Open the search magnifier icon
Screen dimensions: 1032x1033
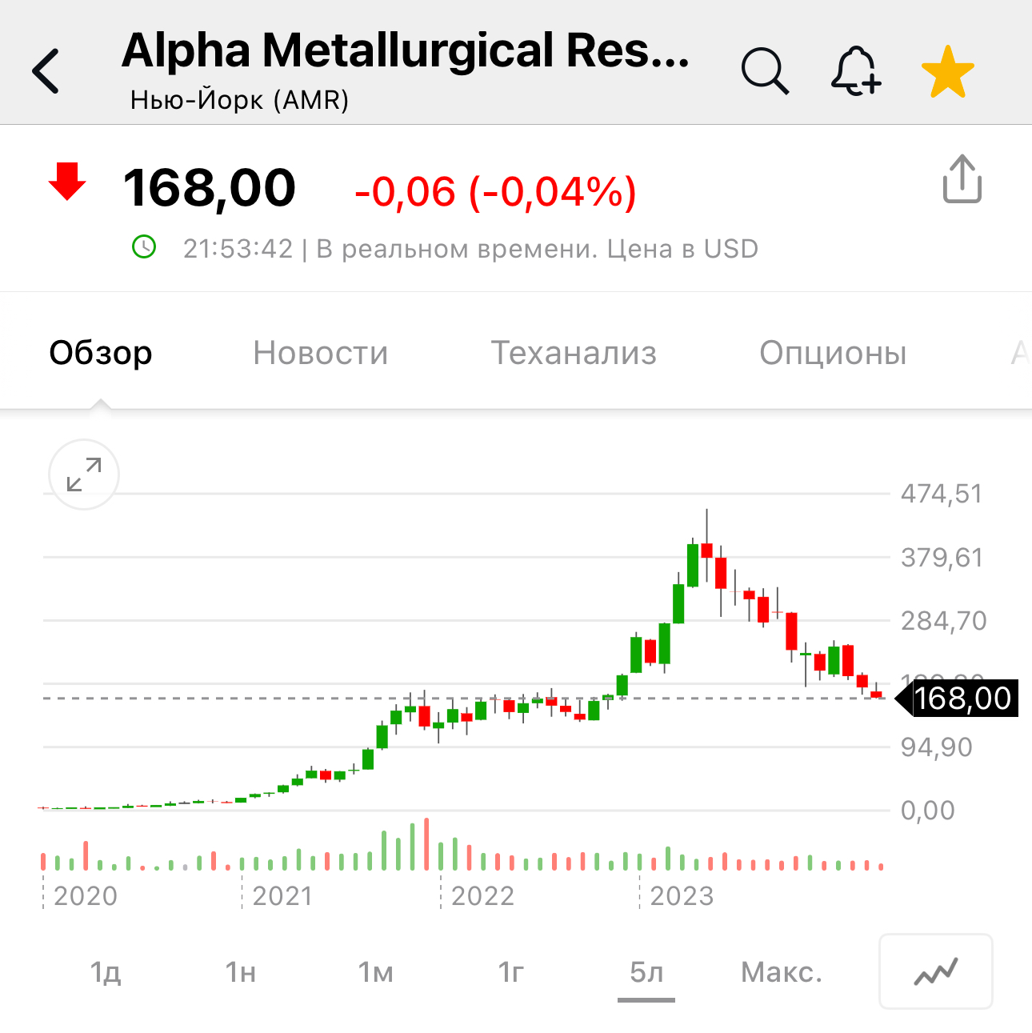click(x=765, y=71)
